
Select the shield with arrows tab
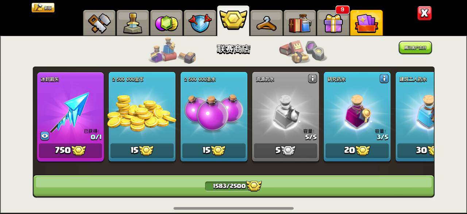click(x=200, y=23)
